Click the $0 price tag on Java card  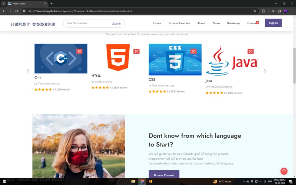250,51
